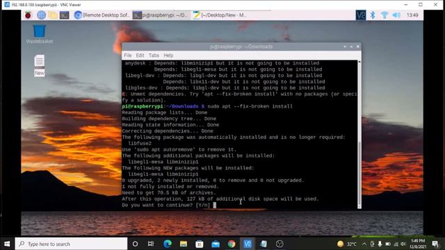The height and width of the screenshot is (250, 445).
Task: Switch to the Remote Desktop Software browser window
Action: click(102, 15)
